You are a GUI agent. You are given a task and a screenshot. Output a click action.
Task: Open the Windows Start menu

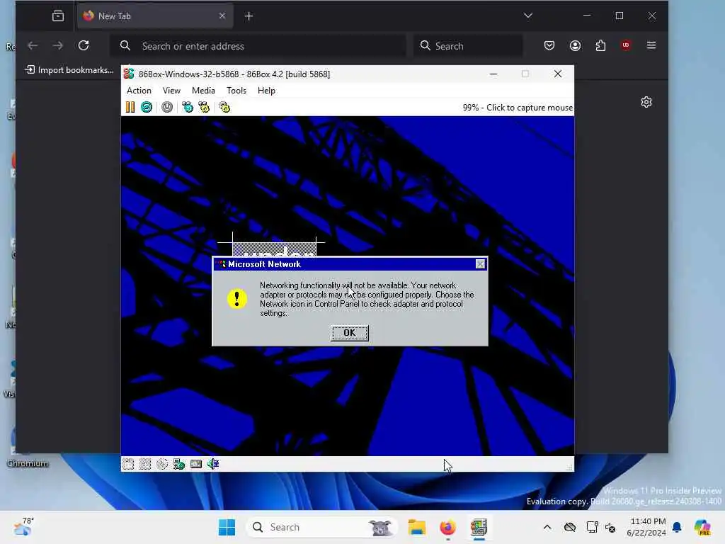pyautogui.click(x=227, y=527)
